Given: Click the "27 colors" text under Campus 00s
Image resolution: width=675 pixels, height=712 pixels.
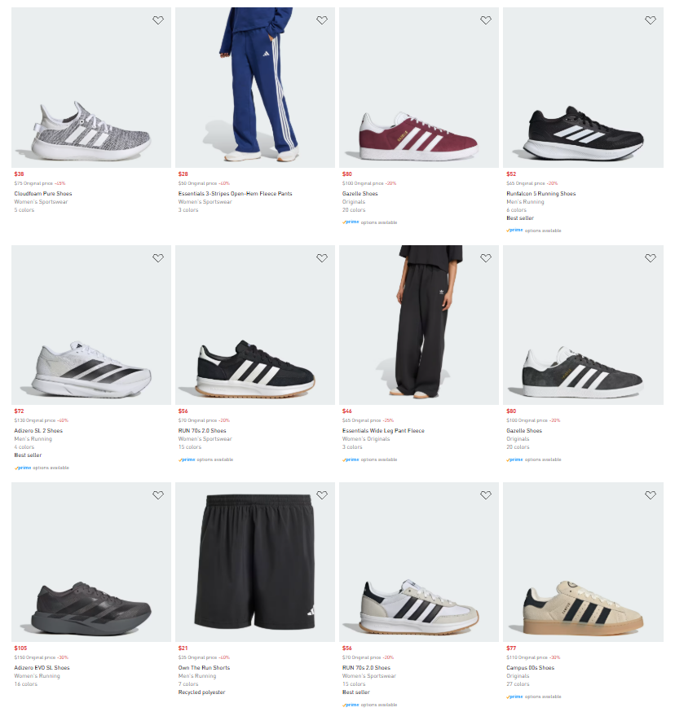Looking at the screenshot, I should (518, 684).
